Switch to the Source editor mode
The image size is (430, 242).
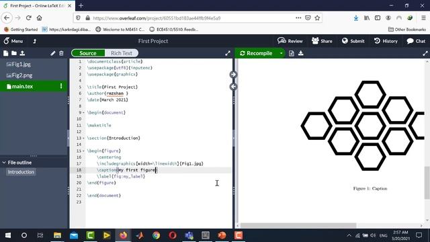coord(88,53)
